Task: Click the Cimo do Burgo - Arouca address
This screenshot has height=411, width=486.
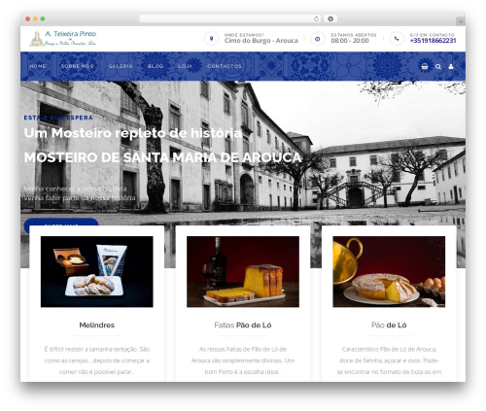Action: (261, 41)
